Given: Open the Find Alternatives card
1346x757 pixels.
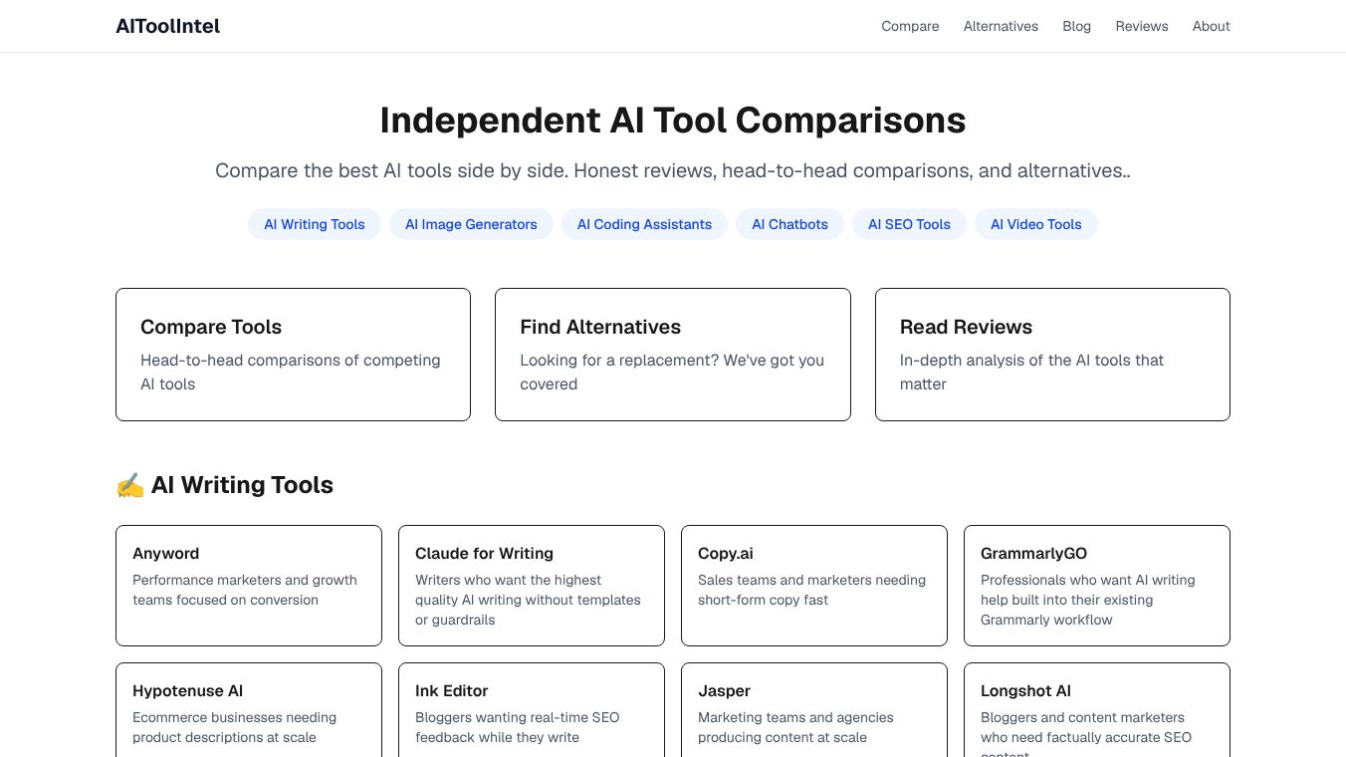Looking at the screenshot, I should pos(673,355).
